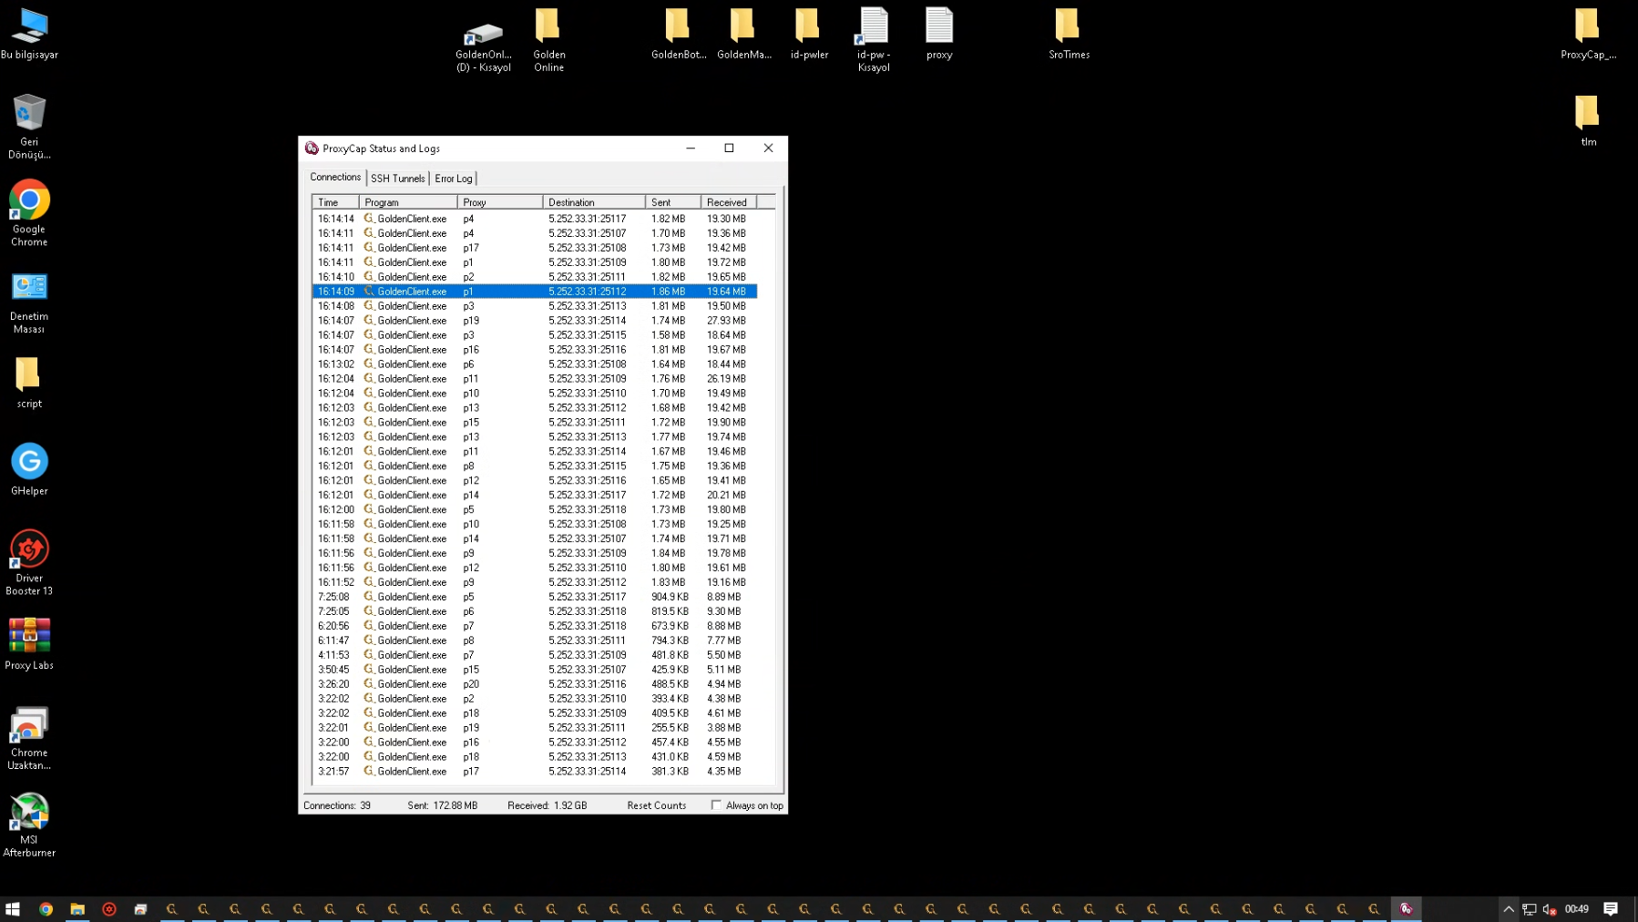Viewport: 1638px width, 922px height.
Task: Select the SroTimes folder
Action: [x=1069, y=35]
